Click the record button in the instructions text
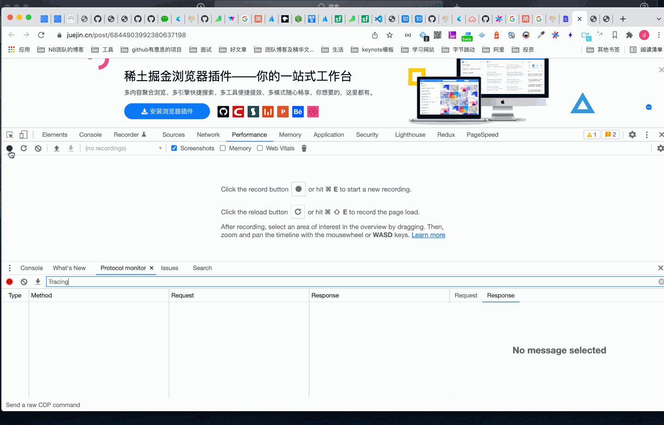 [298, 189]
